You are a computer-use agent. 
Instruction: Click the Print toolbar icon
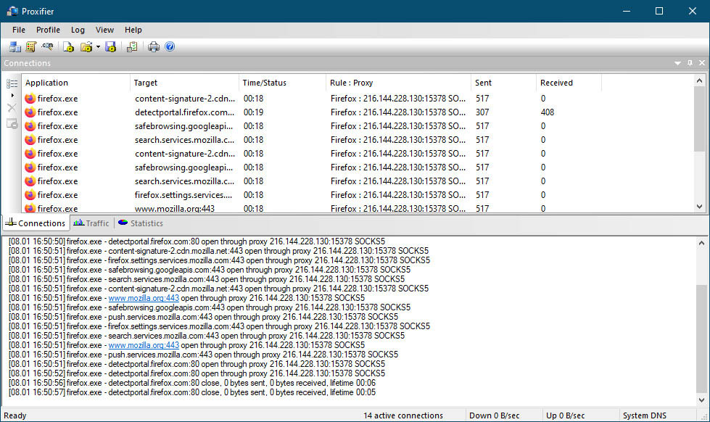pyautogui.click(x=154, y=46)
